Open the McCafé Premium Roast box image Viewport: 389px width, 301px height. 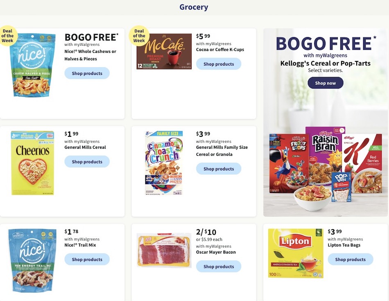coord(164,51)
